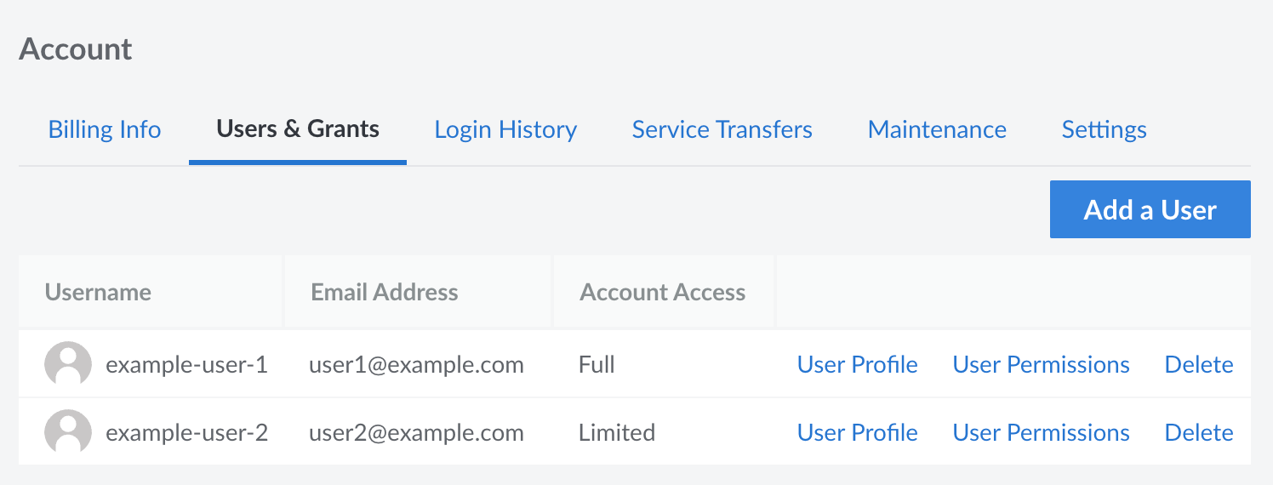
Task: Click example-user-1 avatar icon
Action: coord(68,365)
